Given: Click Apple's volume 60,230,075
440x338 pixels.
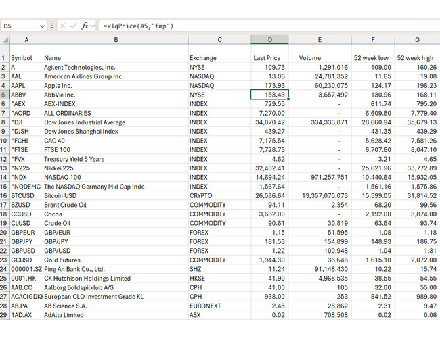Looking at the screenshot, I should [320, 85].
